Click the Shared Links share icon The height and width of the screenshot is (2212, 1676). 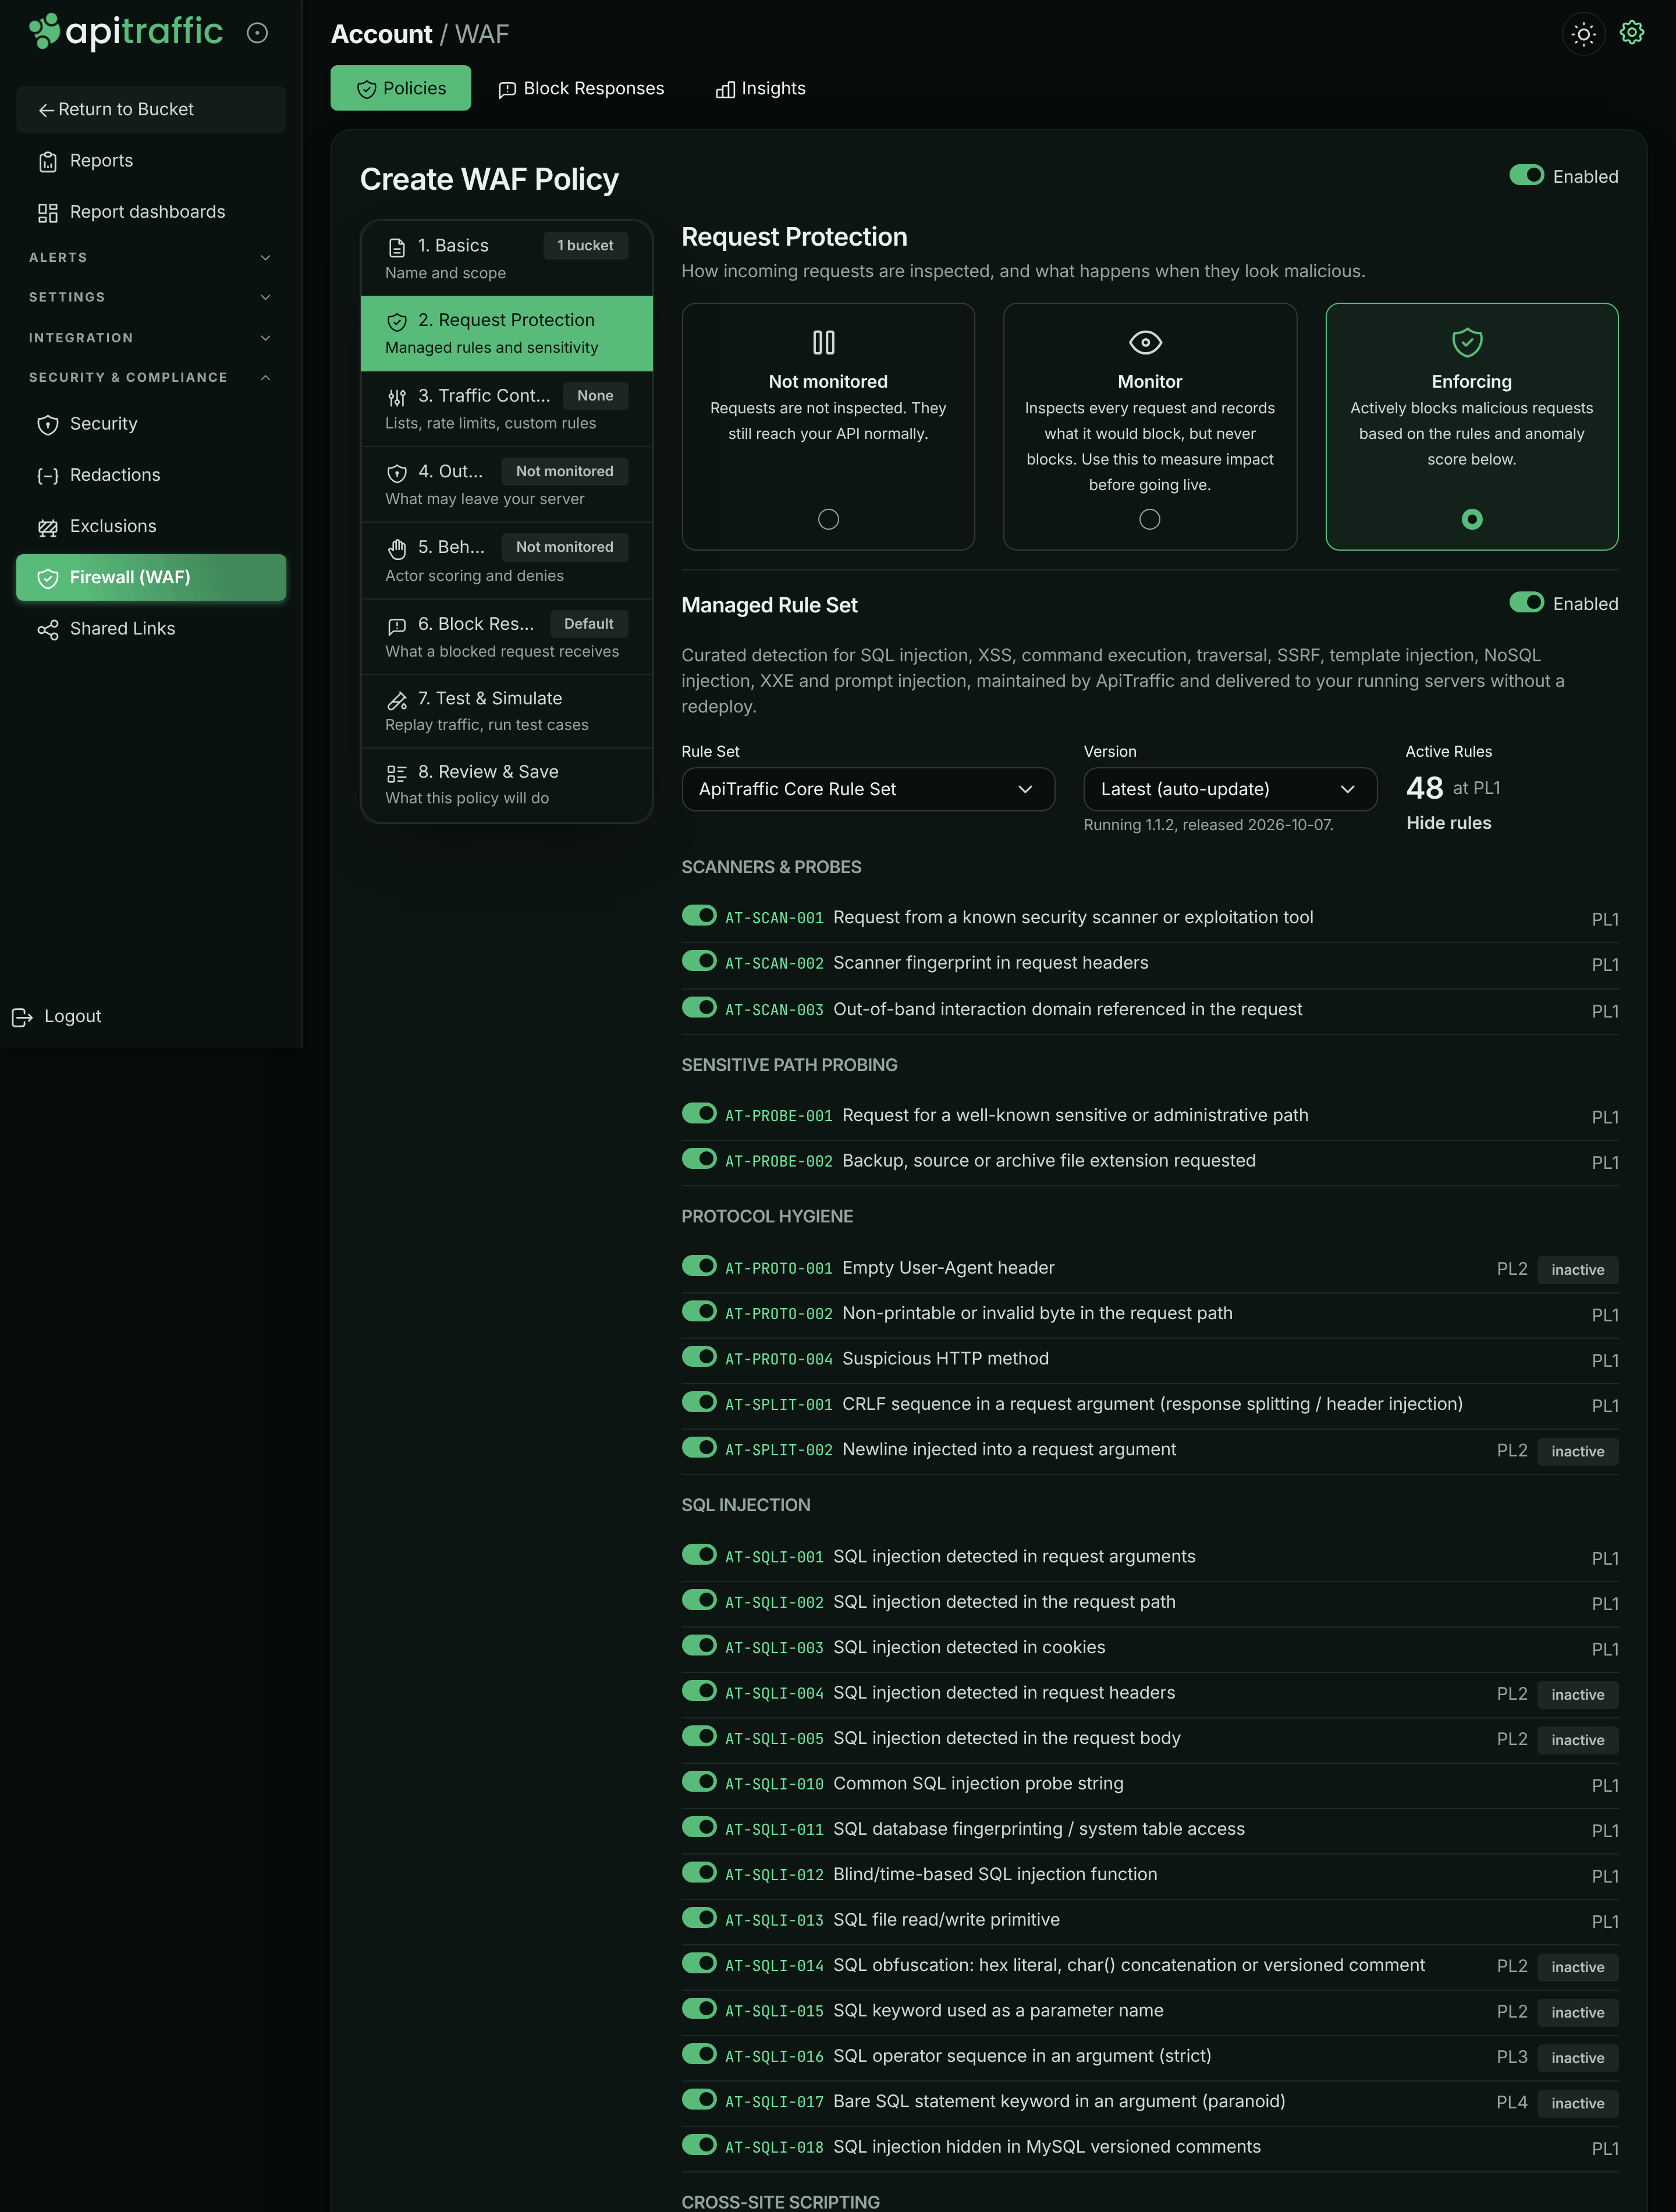pyautogui.click(x=47, y=629)
